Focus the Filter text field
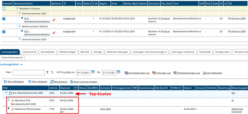The width and height of the screenshot is (248, 114). [x=29, y=72]
